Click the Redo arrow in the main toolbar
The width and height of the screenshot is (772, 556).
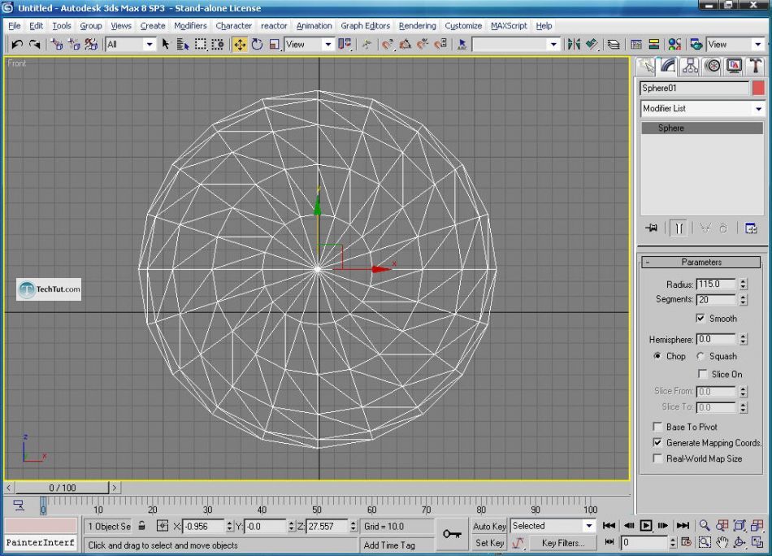pos(34,45)
